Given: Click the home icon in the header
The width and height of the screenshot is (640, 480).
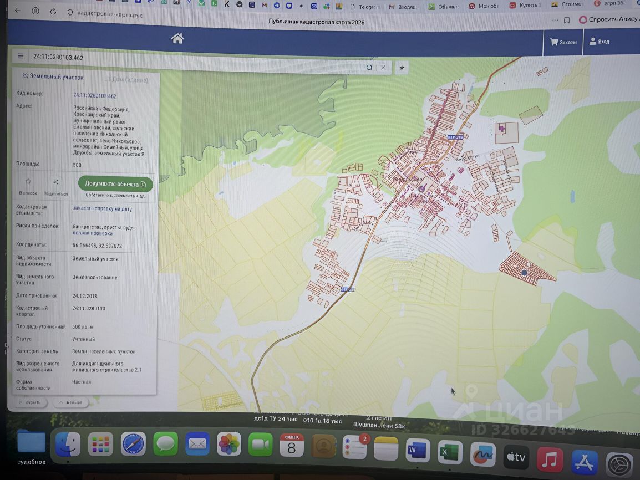Looking at the screenshot, I should coord(177,38).
